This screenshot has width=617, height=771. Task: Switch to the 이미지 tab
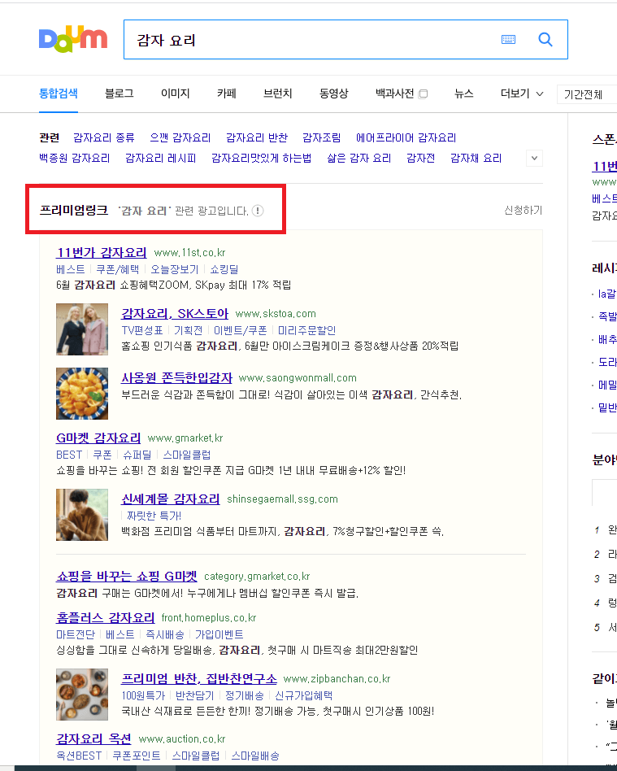pos(175,94)
